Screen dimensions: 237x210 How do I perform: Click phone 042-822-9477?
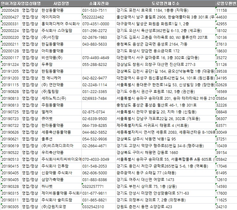[x=99, y=78]
